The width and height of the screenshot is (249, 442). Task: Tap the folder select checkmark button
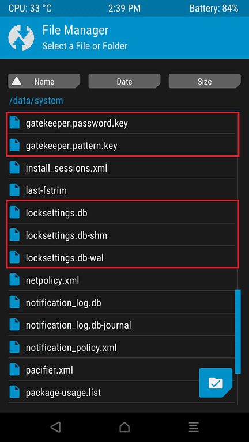click(x=216, y=383)
